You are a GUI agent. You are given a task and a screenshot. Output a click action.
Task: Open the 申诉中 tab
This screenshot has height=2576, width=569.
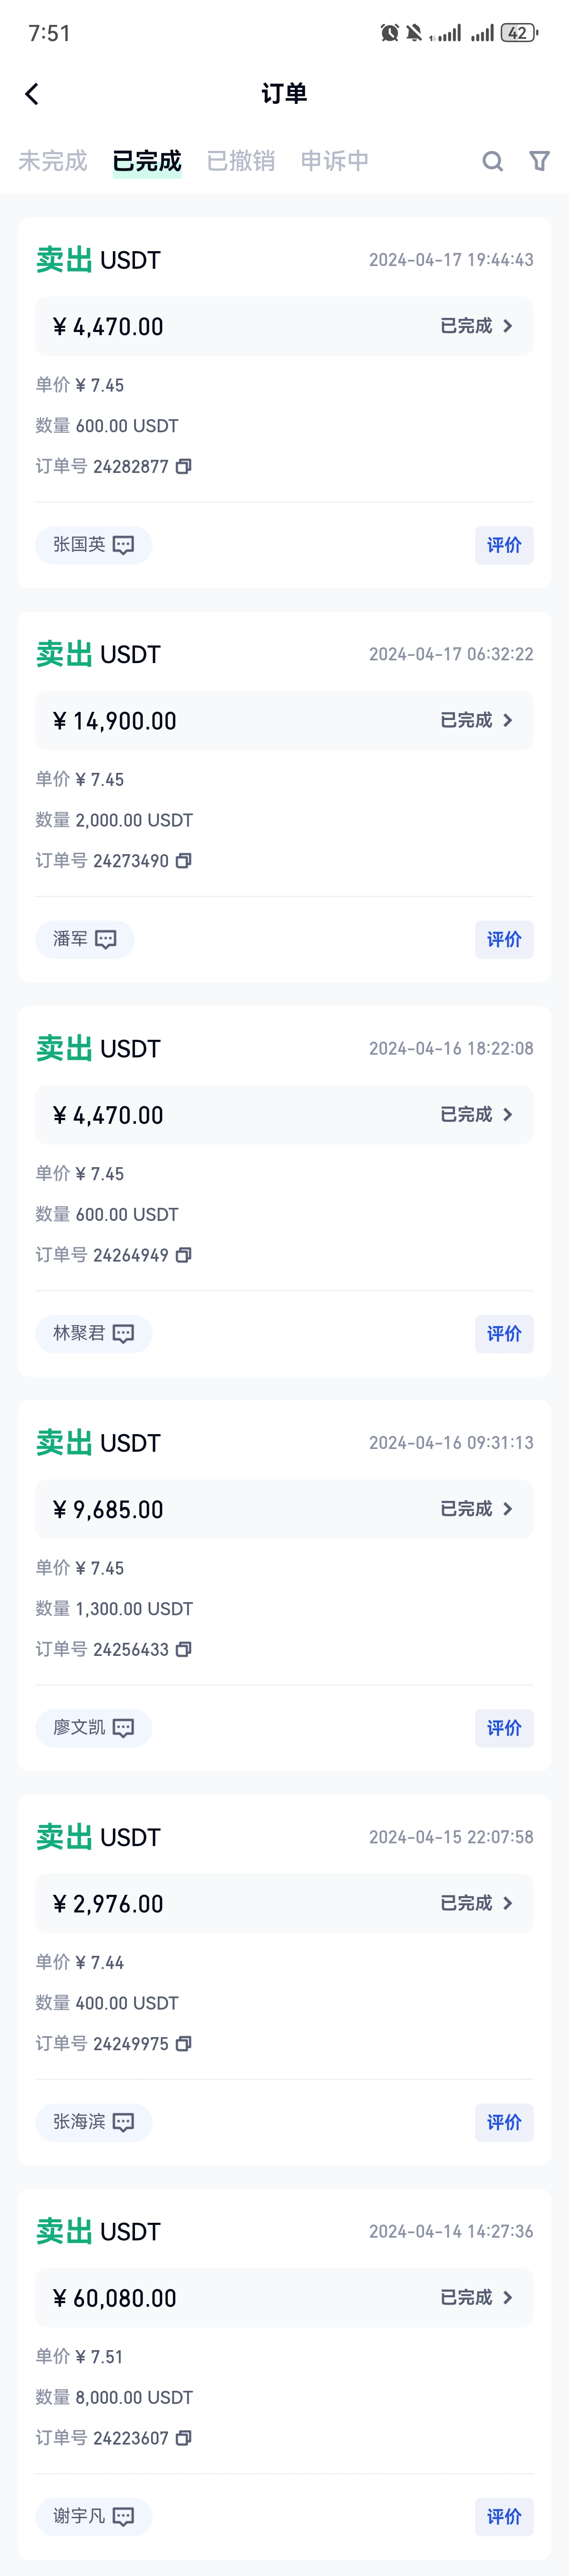coord(335,161)
